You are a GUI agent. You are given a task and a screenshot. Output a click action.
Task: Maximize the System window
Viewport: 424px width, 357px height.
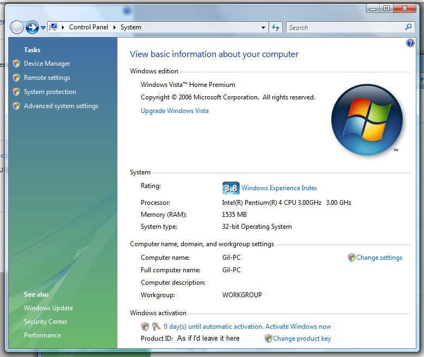pyautogui.click(x=386, y=8)
